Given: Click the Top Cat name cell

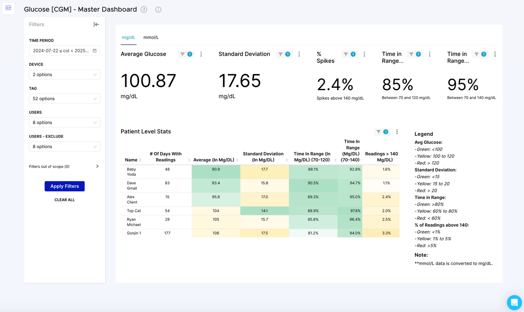Looking at the screenshot, I should 134,211.
